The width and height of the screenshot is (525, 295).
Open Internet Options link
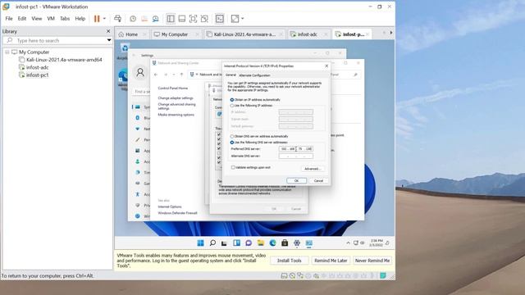pyautogui.click(x=170, y=206)
